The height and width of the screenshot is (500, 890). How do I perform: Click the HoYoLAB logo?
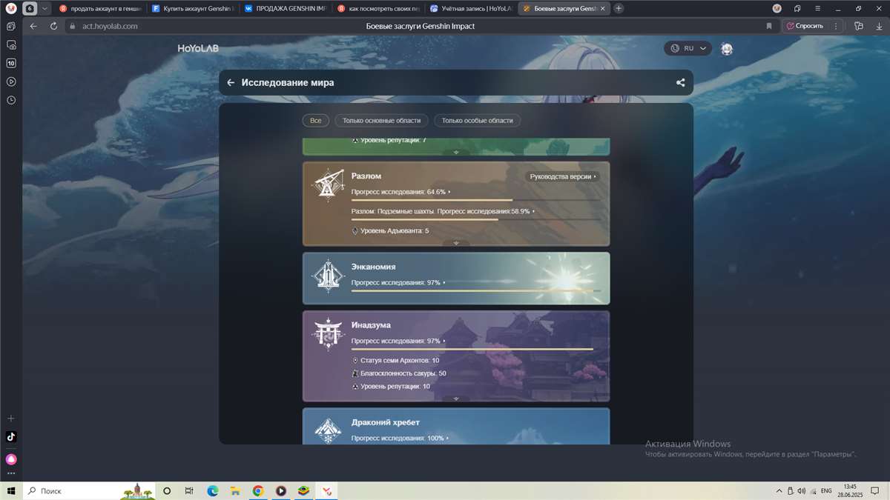[x=198, y=49]
